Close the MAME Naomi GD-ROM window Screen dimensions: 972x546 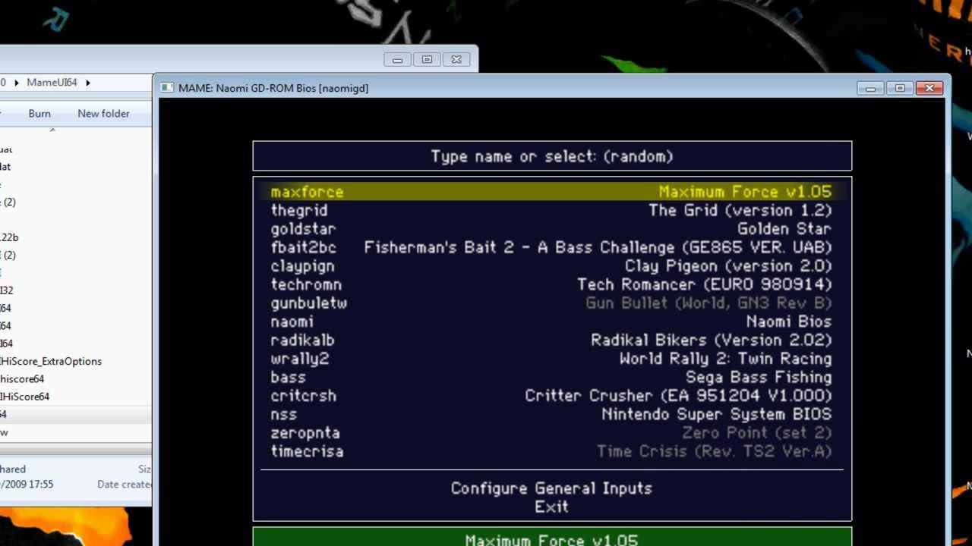pyautogui.click(x=929, y=89)
